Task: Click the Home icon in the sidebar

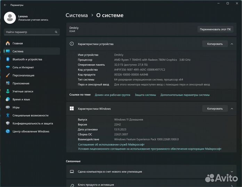Action: 8,43
